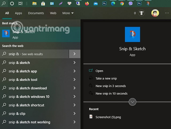
Task: Expand arrow beside 'snip & clip'
Action: (75, 114)
